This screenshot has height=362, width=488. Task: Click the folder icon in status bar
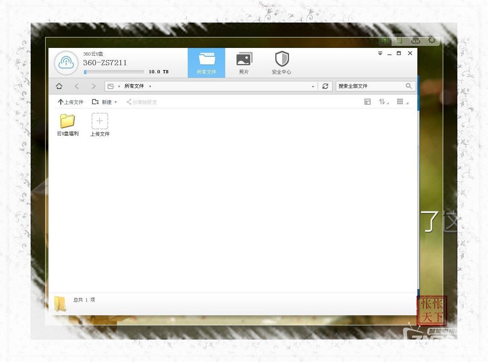(60, 304)
